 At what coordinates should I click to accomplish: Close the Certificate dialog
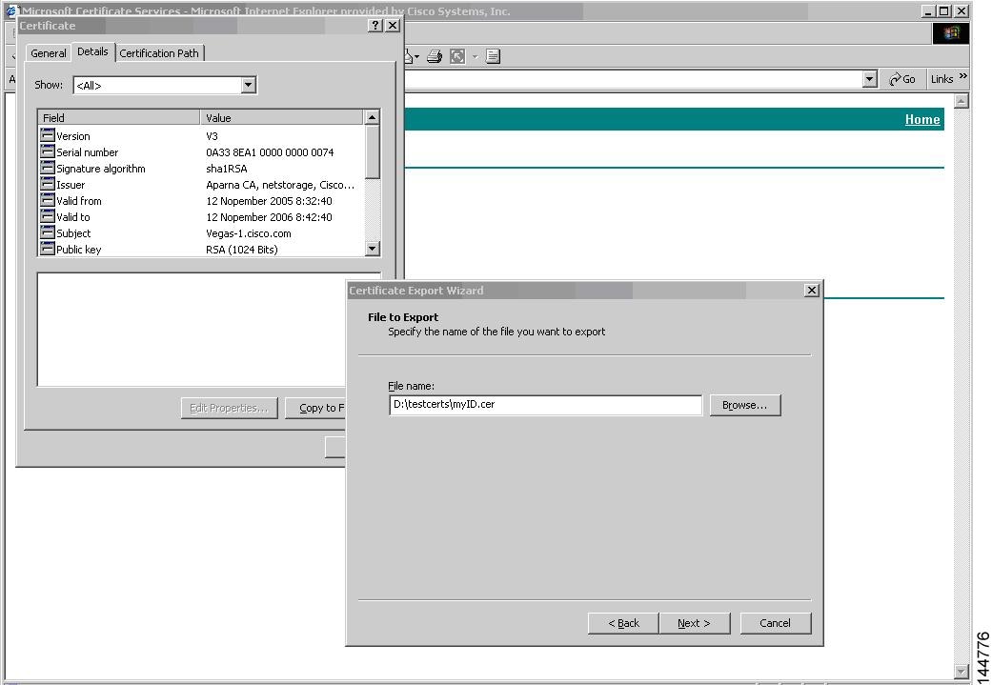point(393,26)
